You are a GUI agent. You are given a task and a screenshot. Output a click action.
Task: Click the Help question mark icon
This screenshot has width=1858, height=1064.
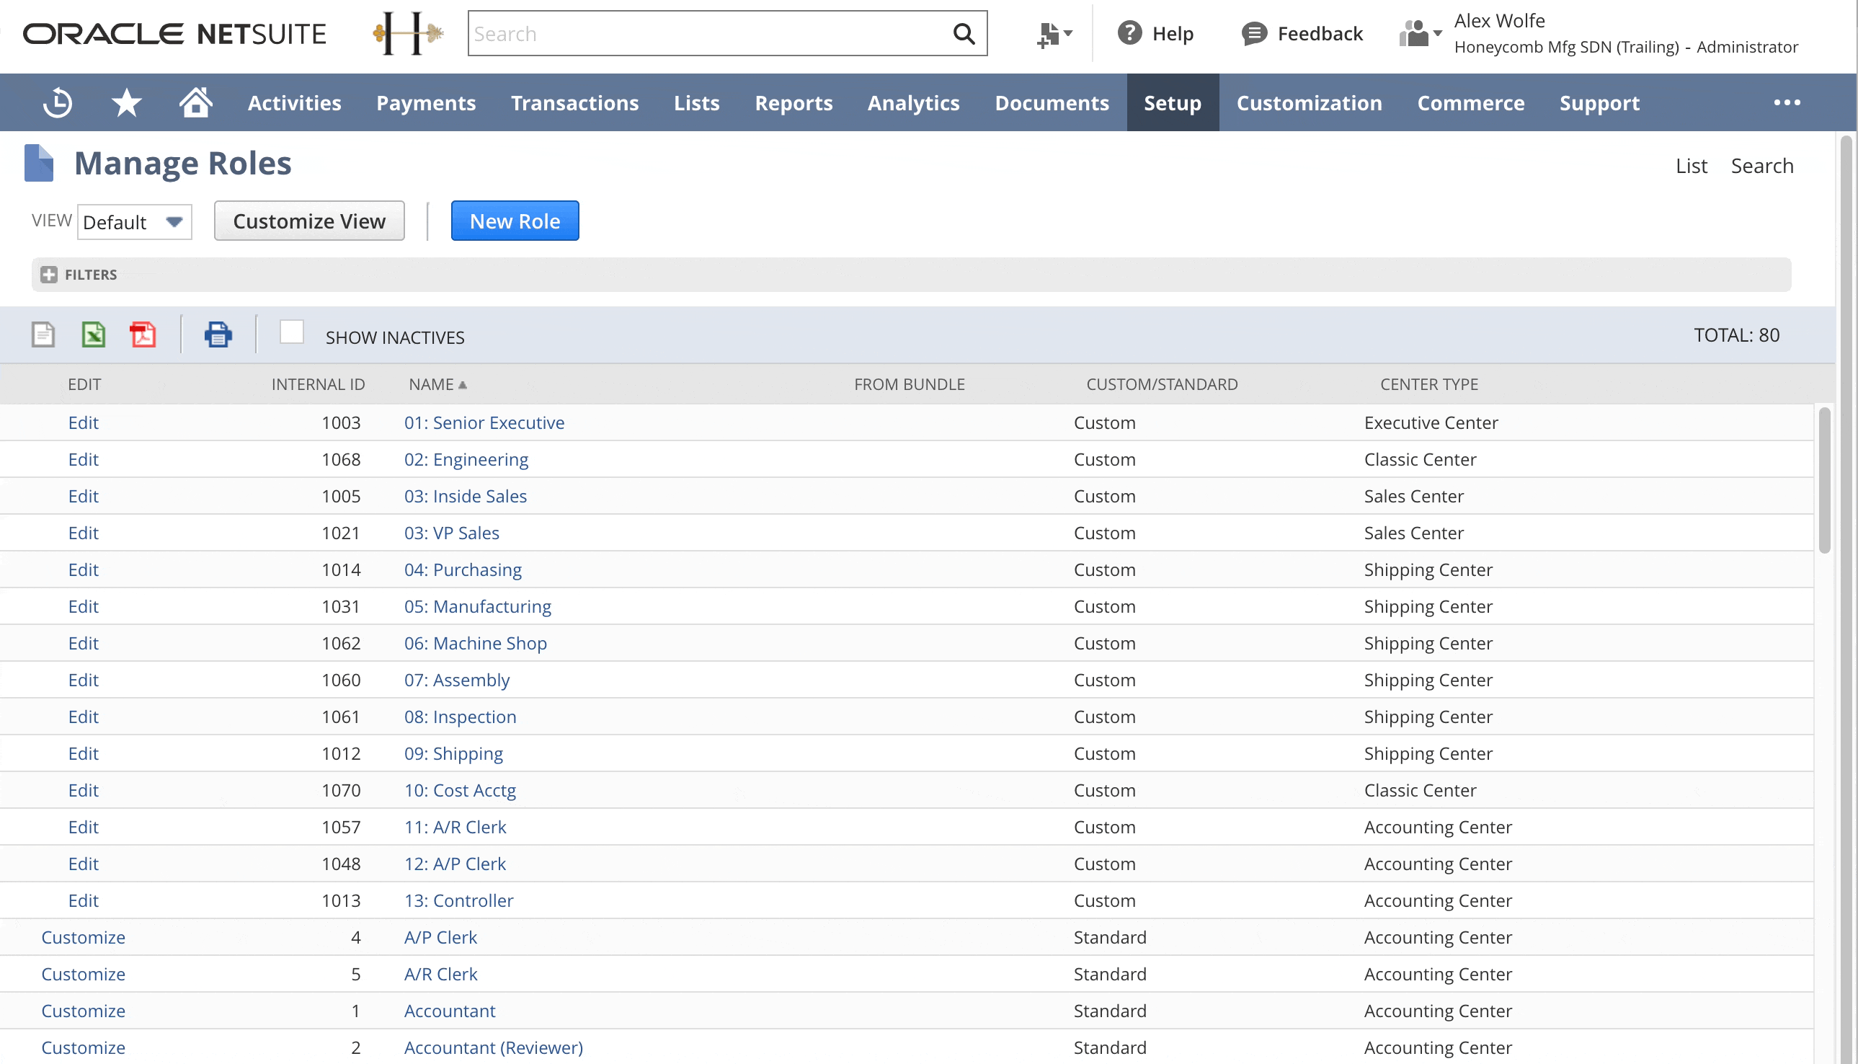(1128, 33)
